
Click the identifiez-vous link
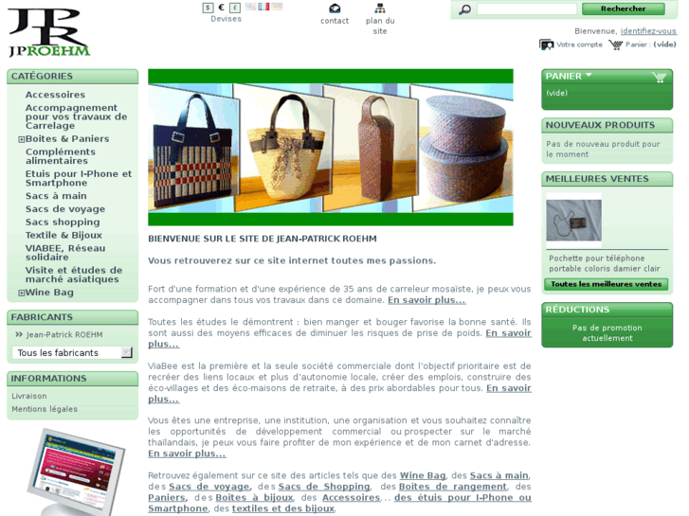pyautogui.click(x=648, y=31)
